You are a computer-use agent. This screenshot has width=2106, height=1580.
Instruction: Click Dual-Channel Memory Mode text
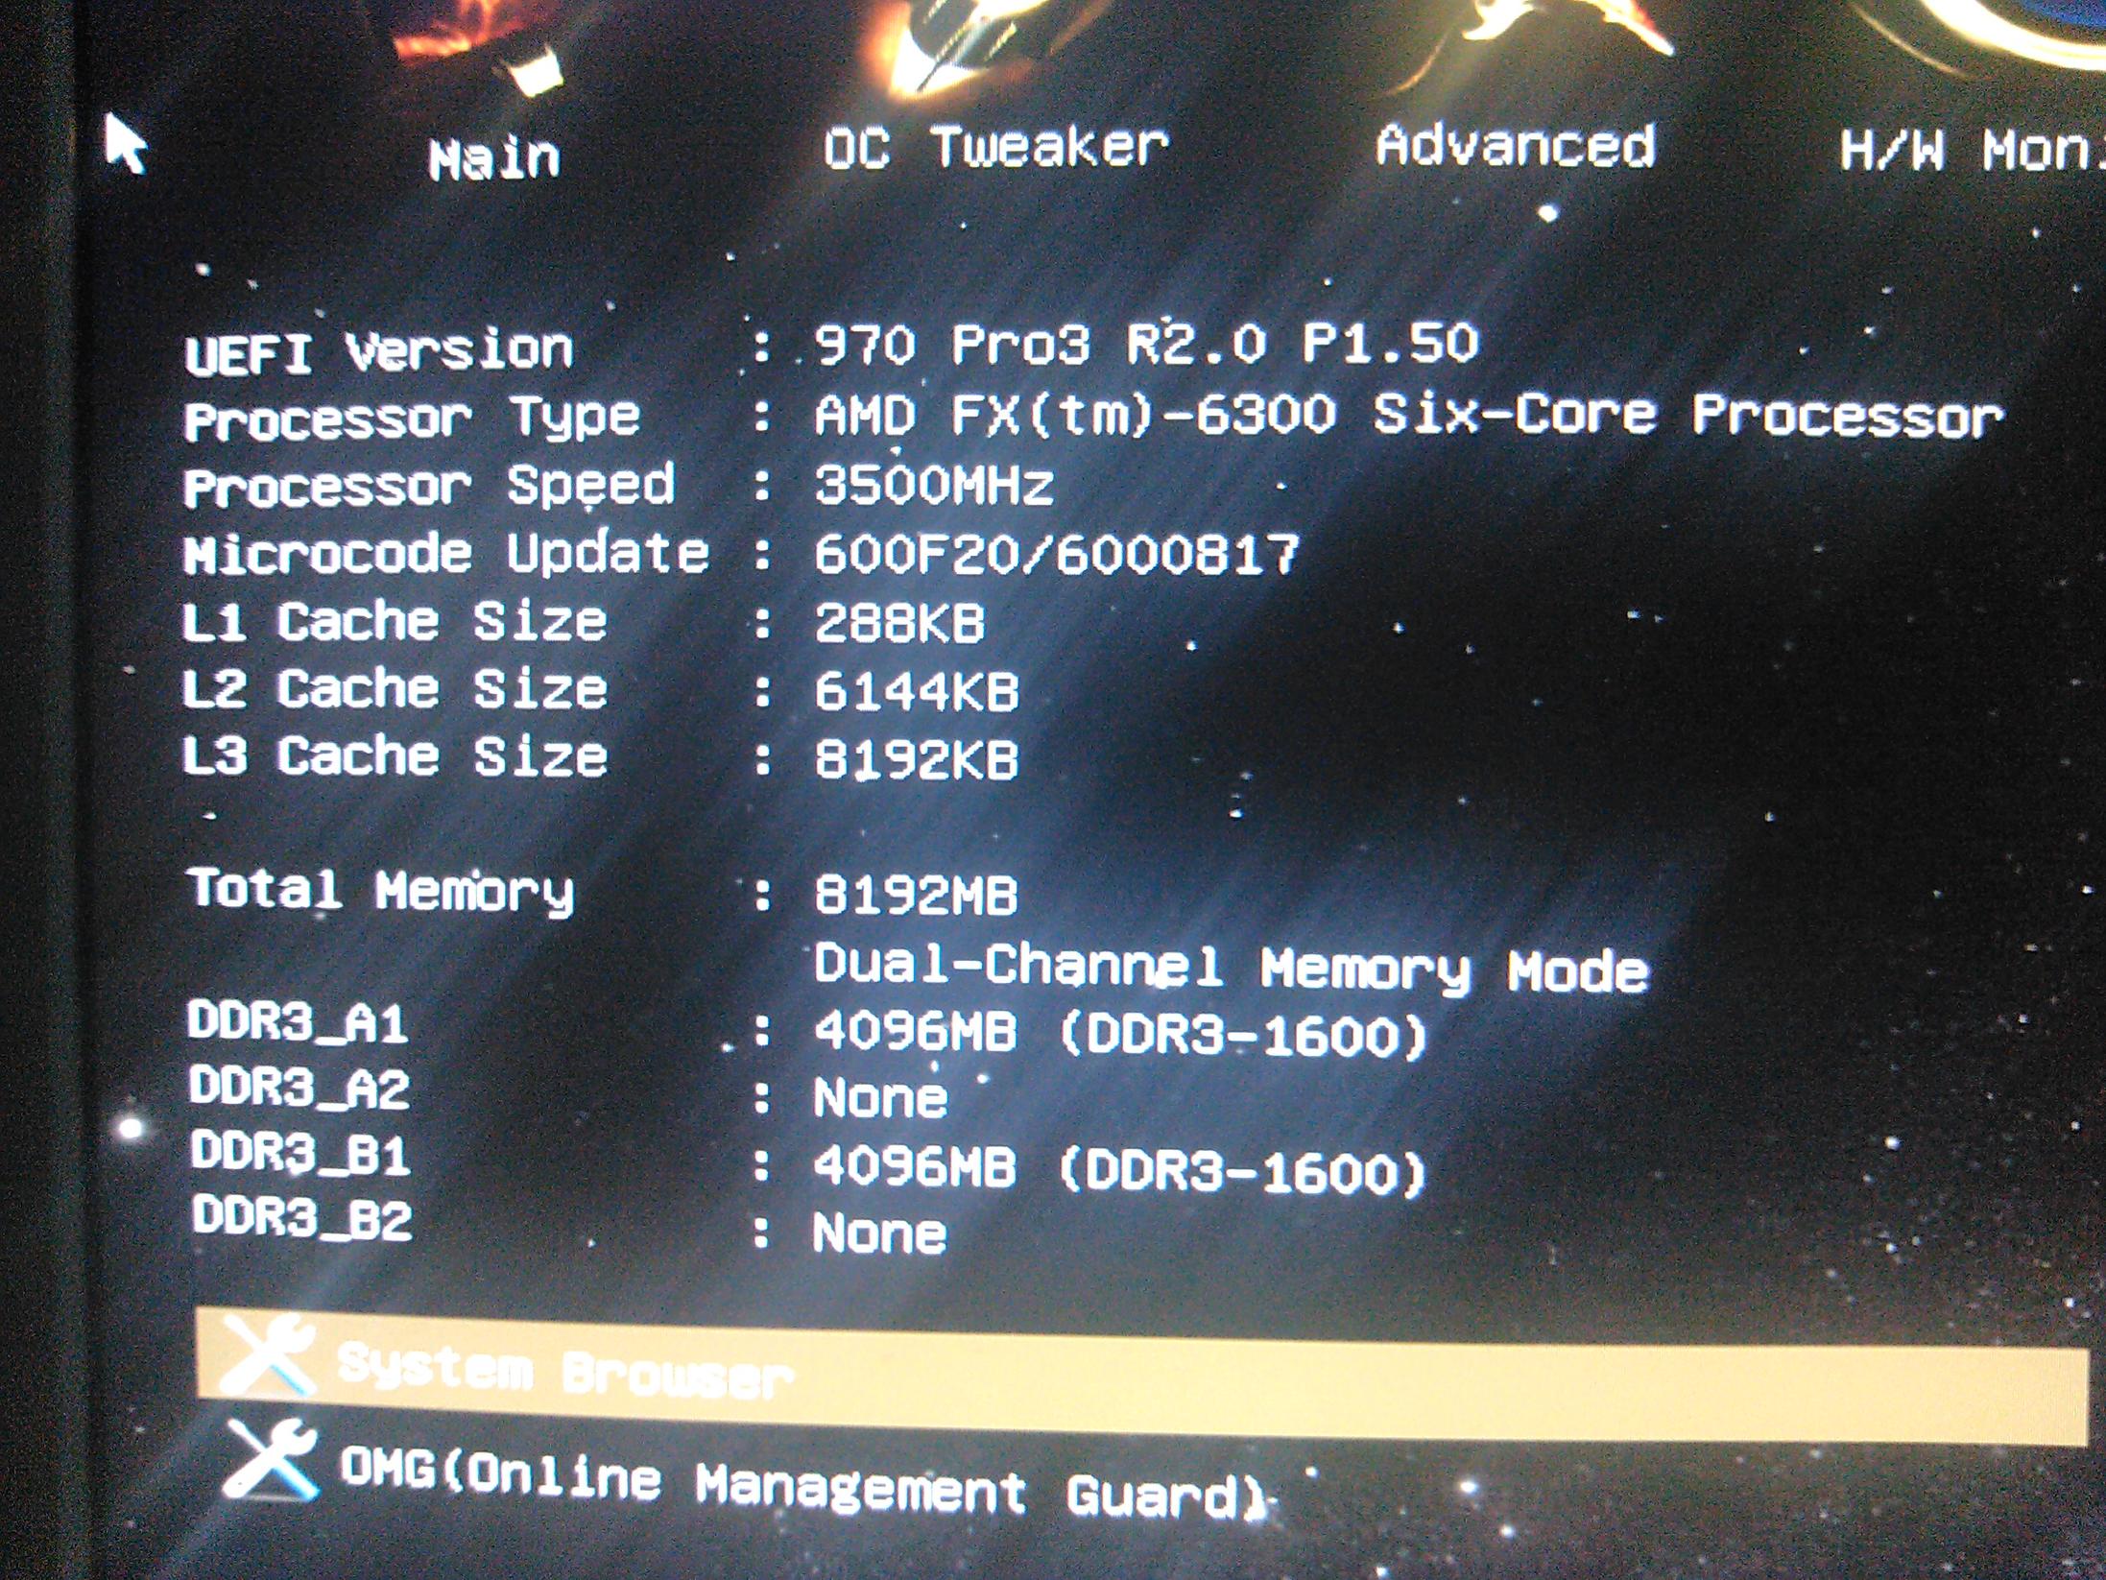pyautogui.click(x=1231, y=968)
